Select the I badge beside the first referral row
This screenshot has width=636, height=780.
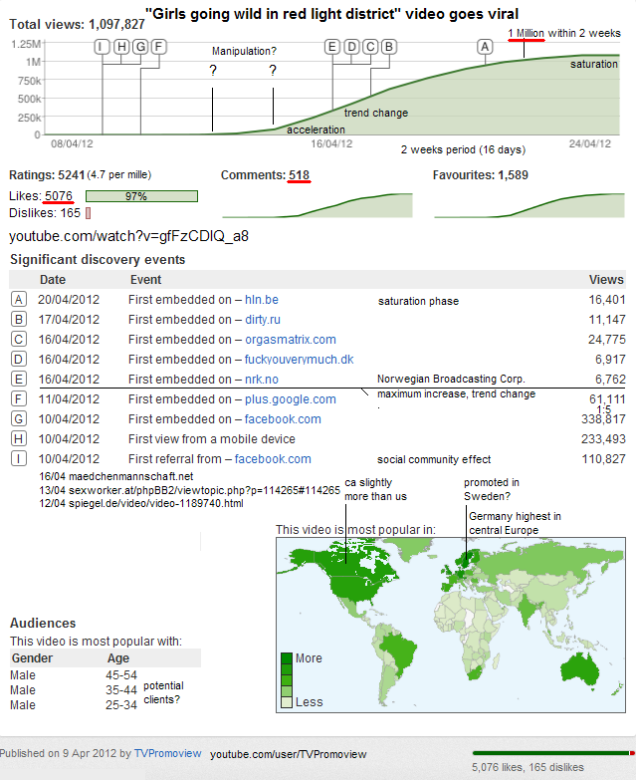tap(18, 459)
